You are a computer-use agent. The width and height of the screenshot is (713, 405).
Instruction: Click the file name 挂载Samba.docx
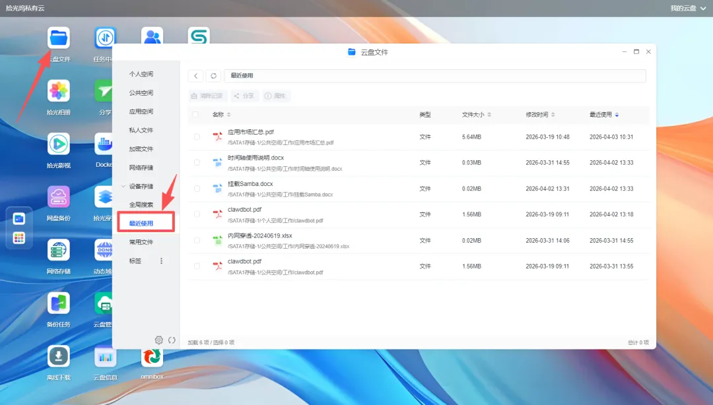pos(250,183)
